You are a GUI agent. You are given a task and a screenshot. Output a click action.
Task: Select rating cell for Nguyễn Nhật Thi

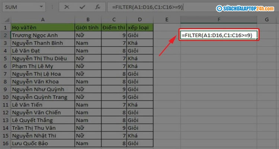point(140,136)
